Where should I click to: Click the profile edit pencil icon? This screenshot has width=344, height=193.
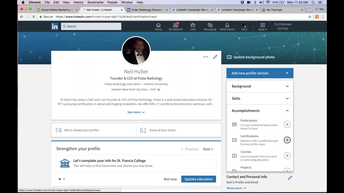[x=215, y=57]
